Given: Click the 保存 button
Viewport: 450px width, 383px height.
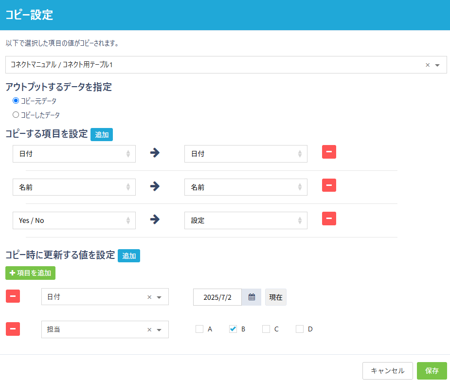Looking at the screenshot, I should (432, 371).
